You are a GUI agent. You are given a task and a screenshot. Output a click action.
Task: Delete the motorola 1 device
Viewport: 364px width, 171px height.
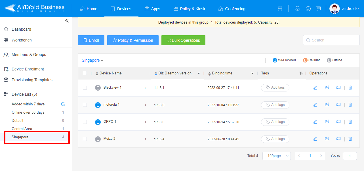(x=350, y=105)
